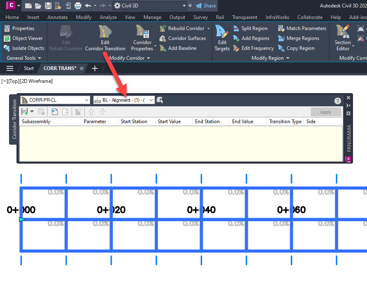Open the Insert ribbon tab
367x281 pixels.
pyautogui.click(x=33, y=17)
